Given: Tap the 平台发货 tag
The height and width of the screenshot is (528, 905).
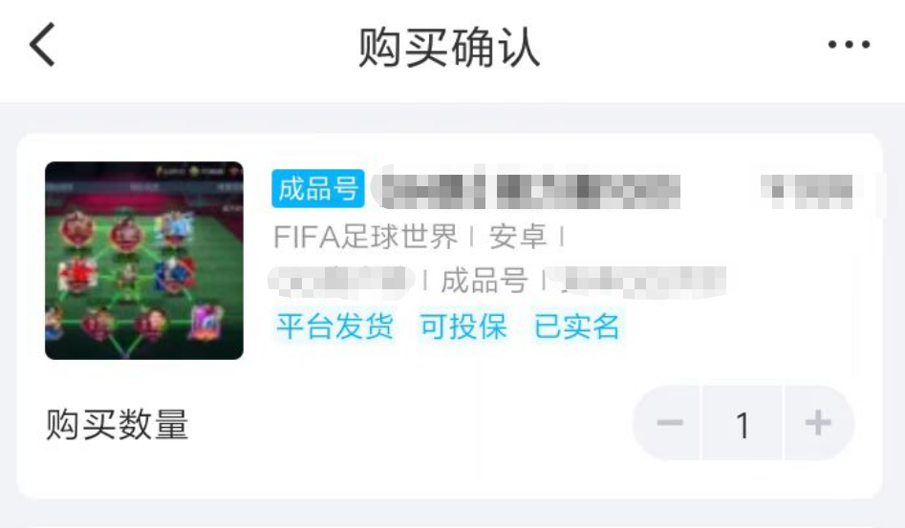Looking at the screenshot, I should [x=334, y=327].
